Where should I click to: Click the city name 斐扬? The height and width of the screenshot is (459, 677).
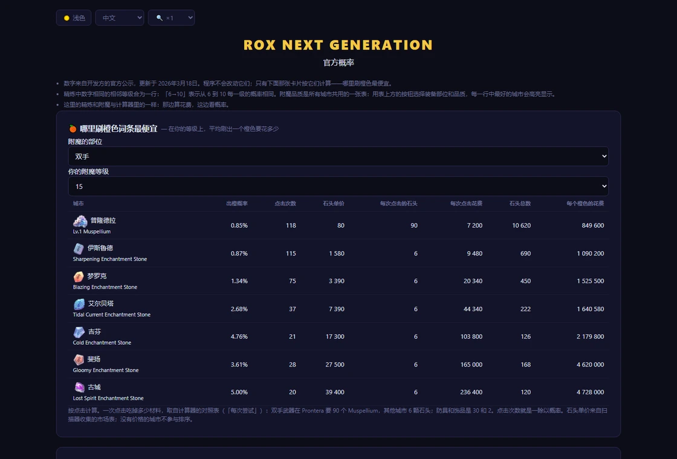point(94,359)
